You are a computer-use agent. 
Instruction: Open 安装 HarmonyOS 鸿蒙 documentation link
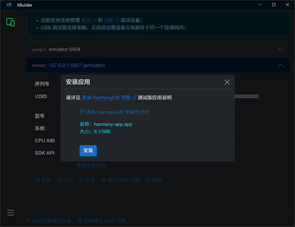106,98
